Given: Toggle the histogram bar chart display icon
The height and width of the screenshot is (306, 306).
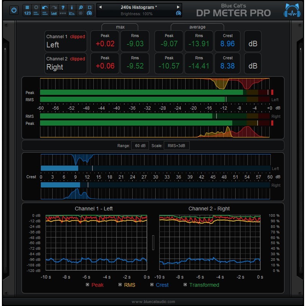Looking at the screenshot, I should (54, 13).
